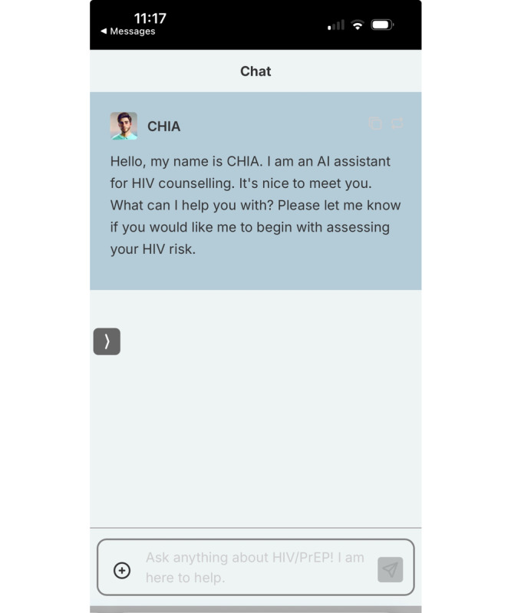The height and width of the screenshot is (613, 511).
Task: Tap the divider line above the message box
Action: tap(255, 528)
